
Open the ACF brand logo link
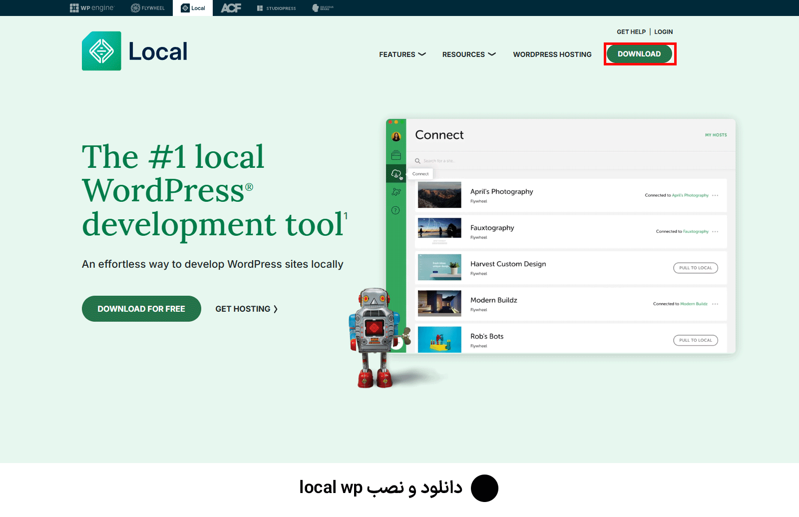click(231, 8)
